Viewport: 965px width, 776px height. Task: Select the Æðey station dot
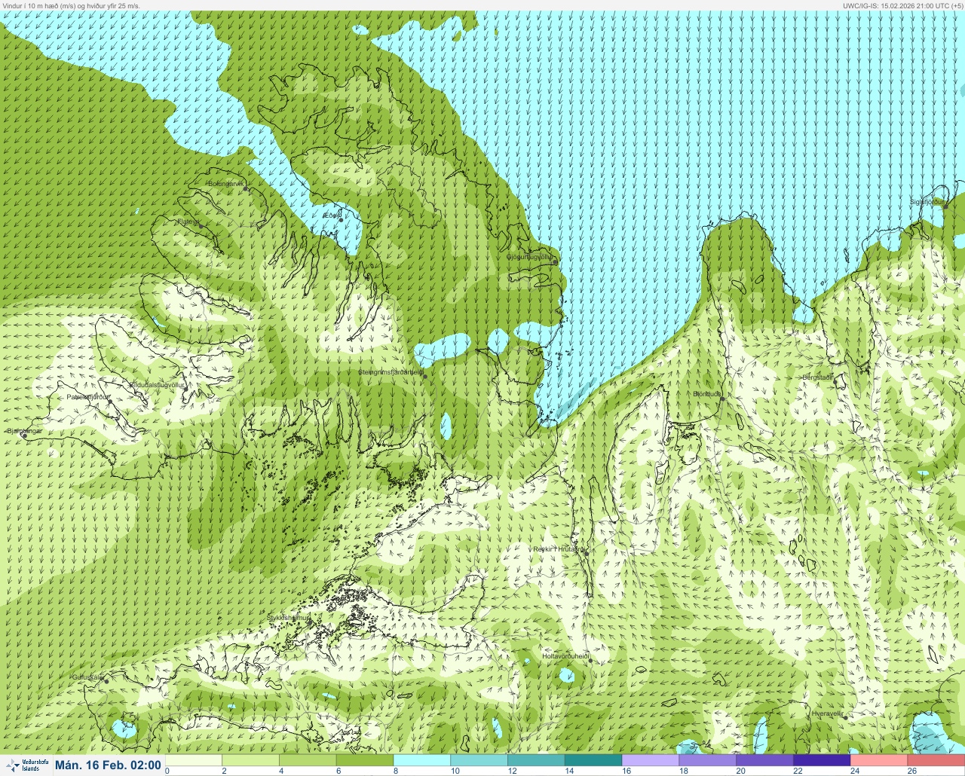pyautogui.click(x=341, y=220)
